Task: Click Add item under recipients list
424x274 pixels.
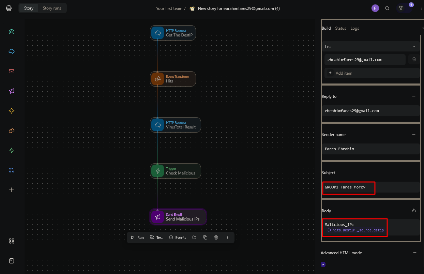Action: click(344, 73)
